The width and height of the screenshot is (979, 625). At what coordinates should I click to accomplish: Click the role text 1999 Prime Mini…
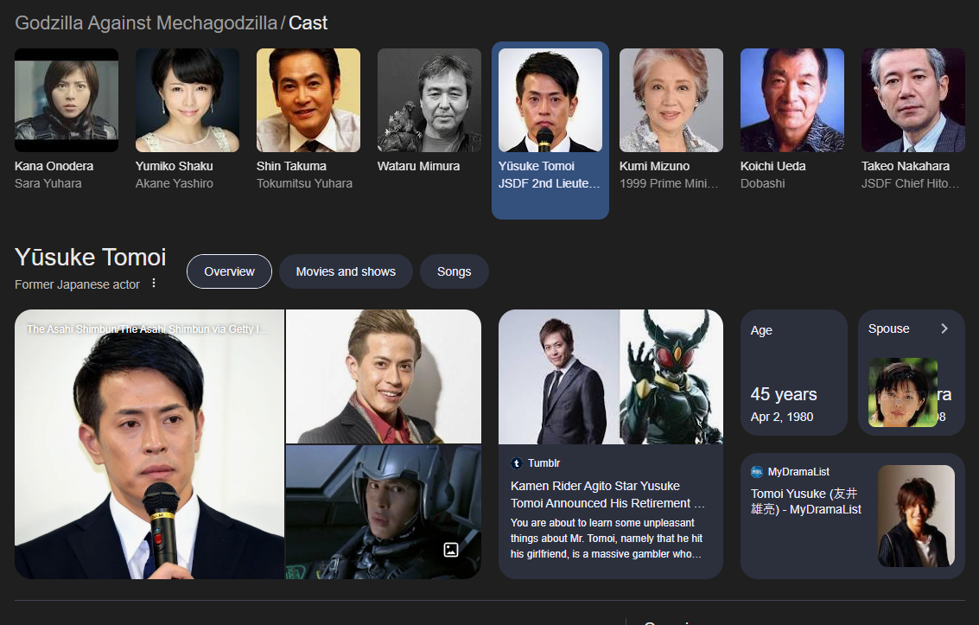click(x=669, y=183)
